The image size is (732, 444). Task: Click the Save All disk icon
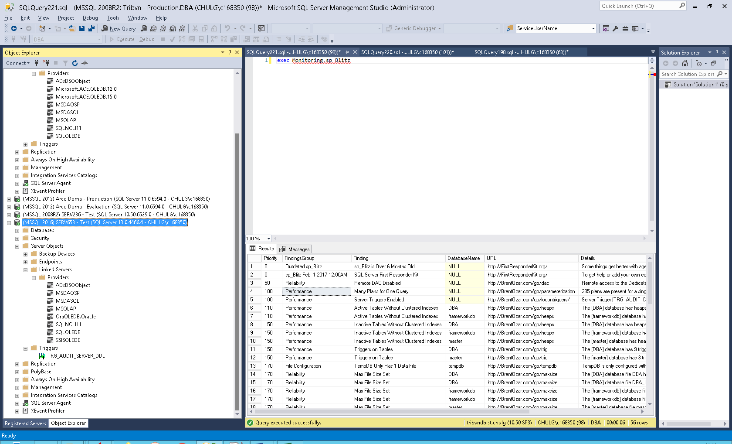(x=91, y=28)
